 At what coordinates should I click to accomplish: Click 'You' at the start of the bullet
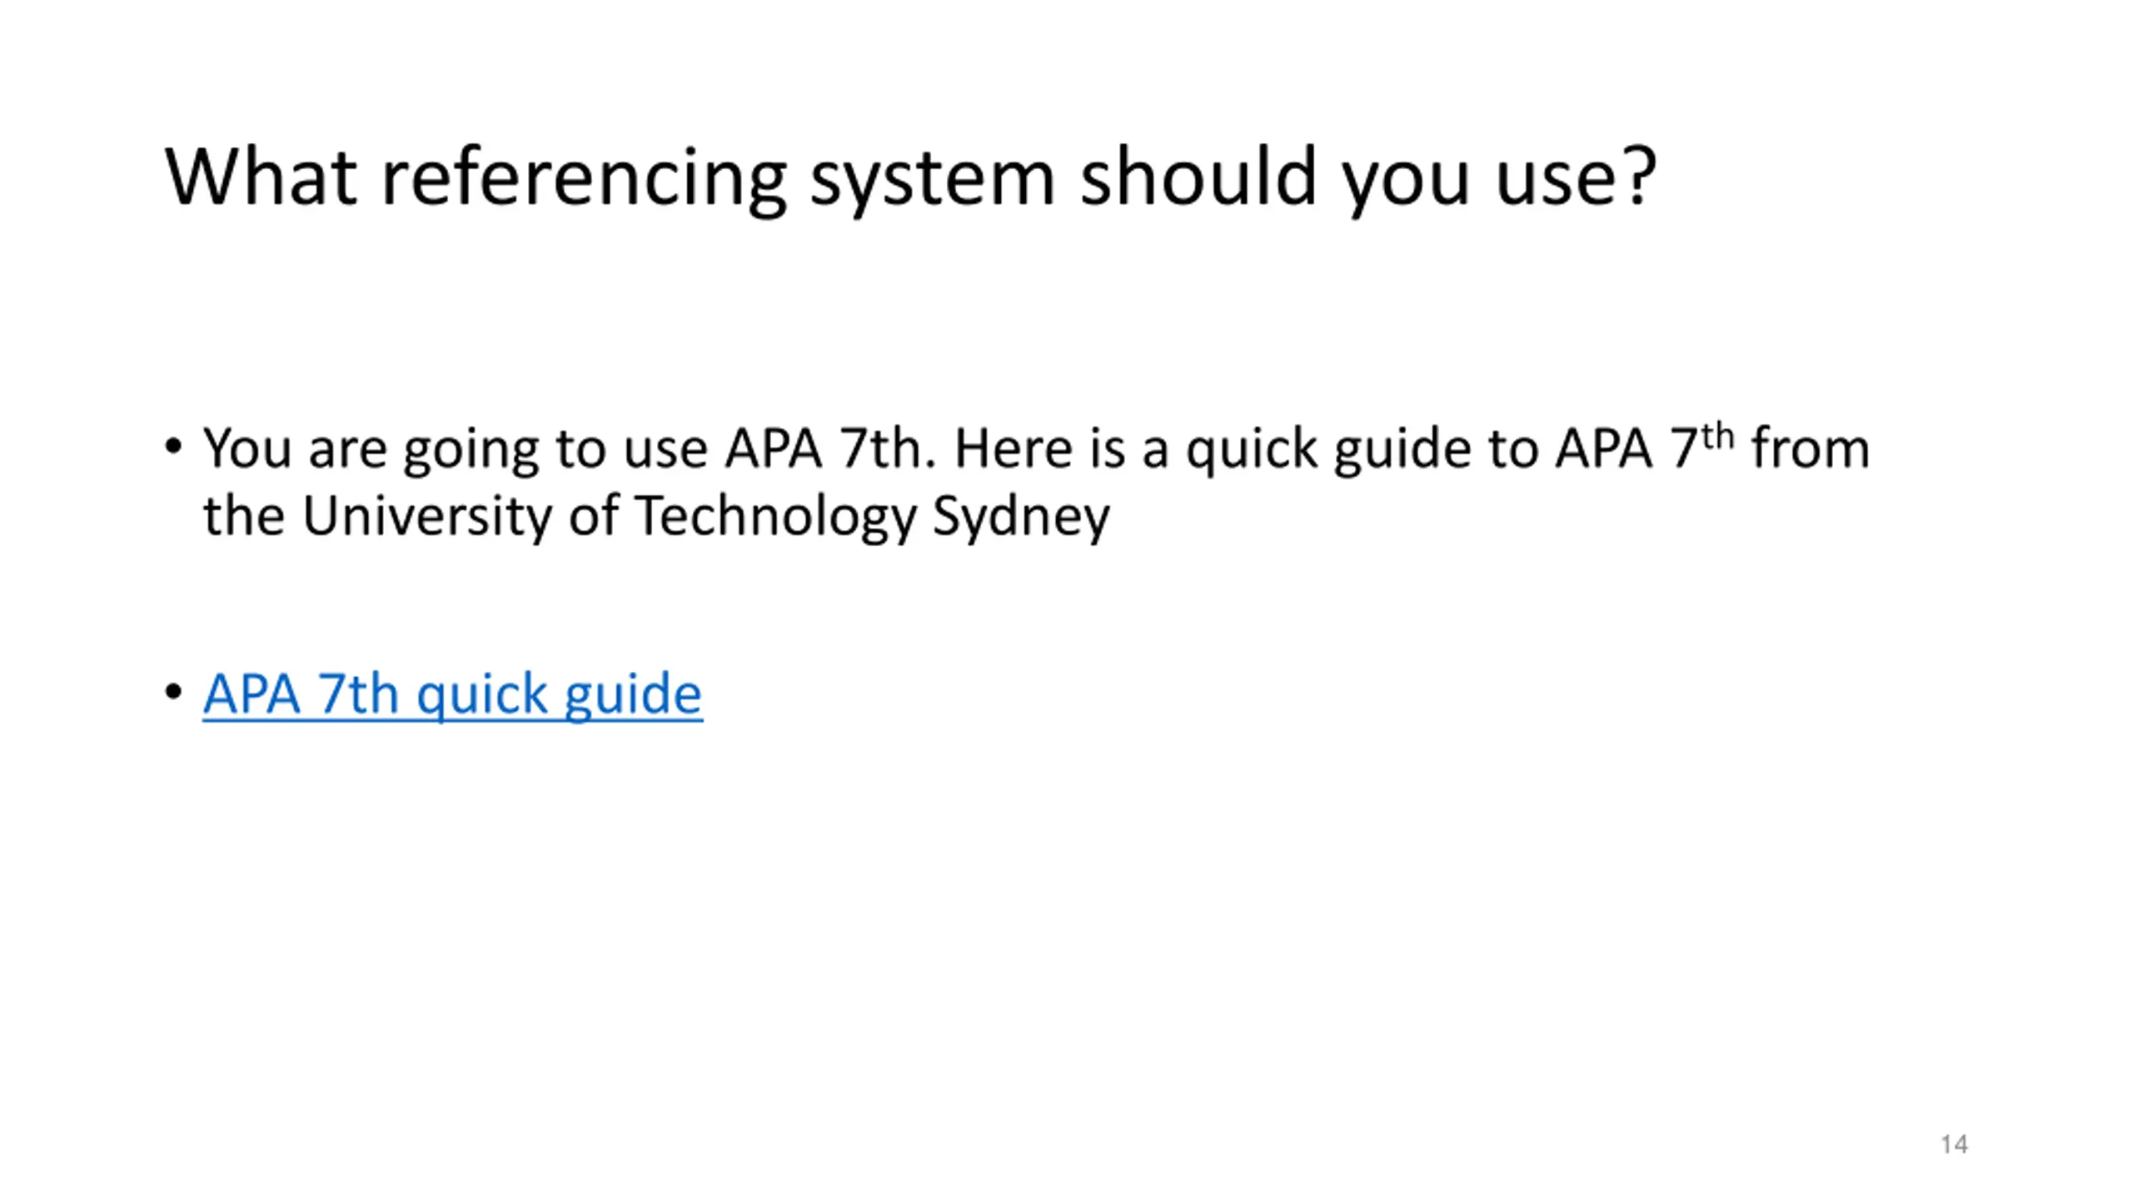247,449
